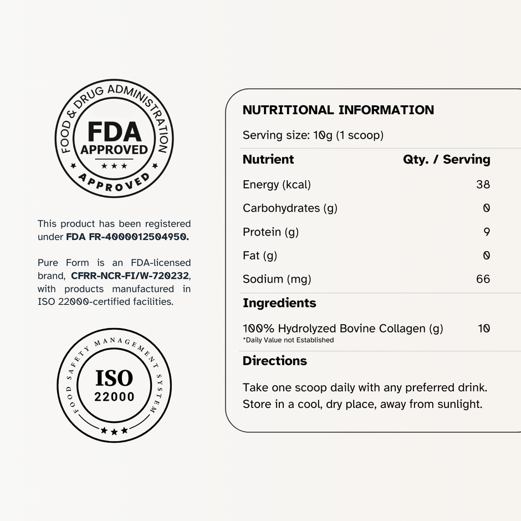This screenshot has width=521, height=521.
Task: Click the three stars under ISO badge
Action: (x=114, y=431)
